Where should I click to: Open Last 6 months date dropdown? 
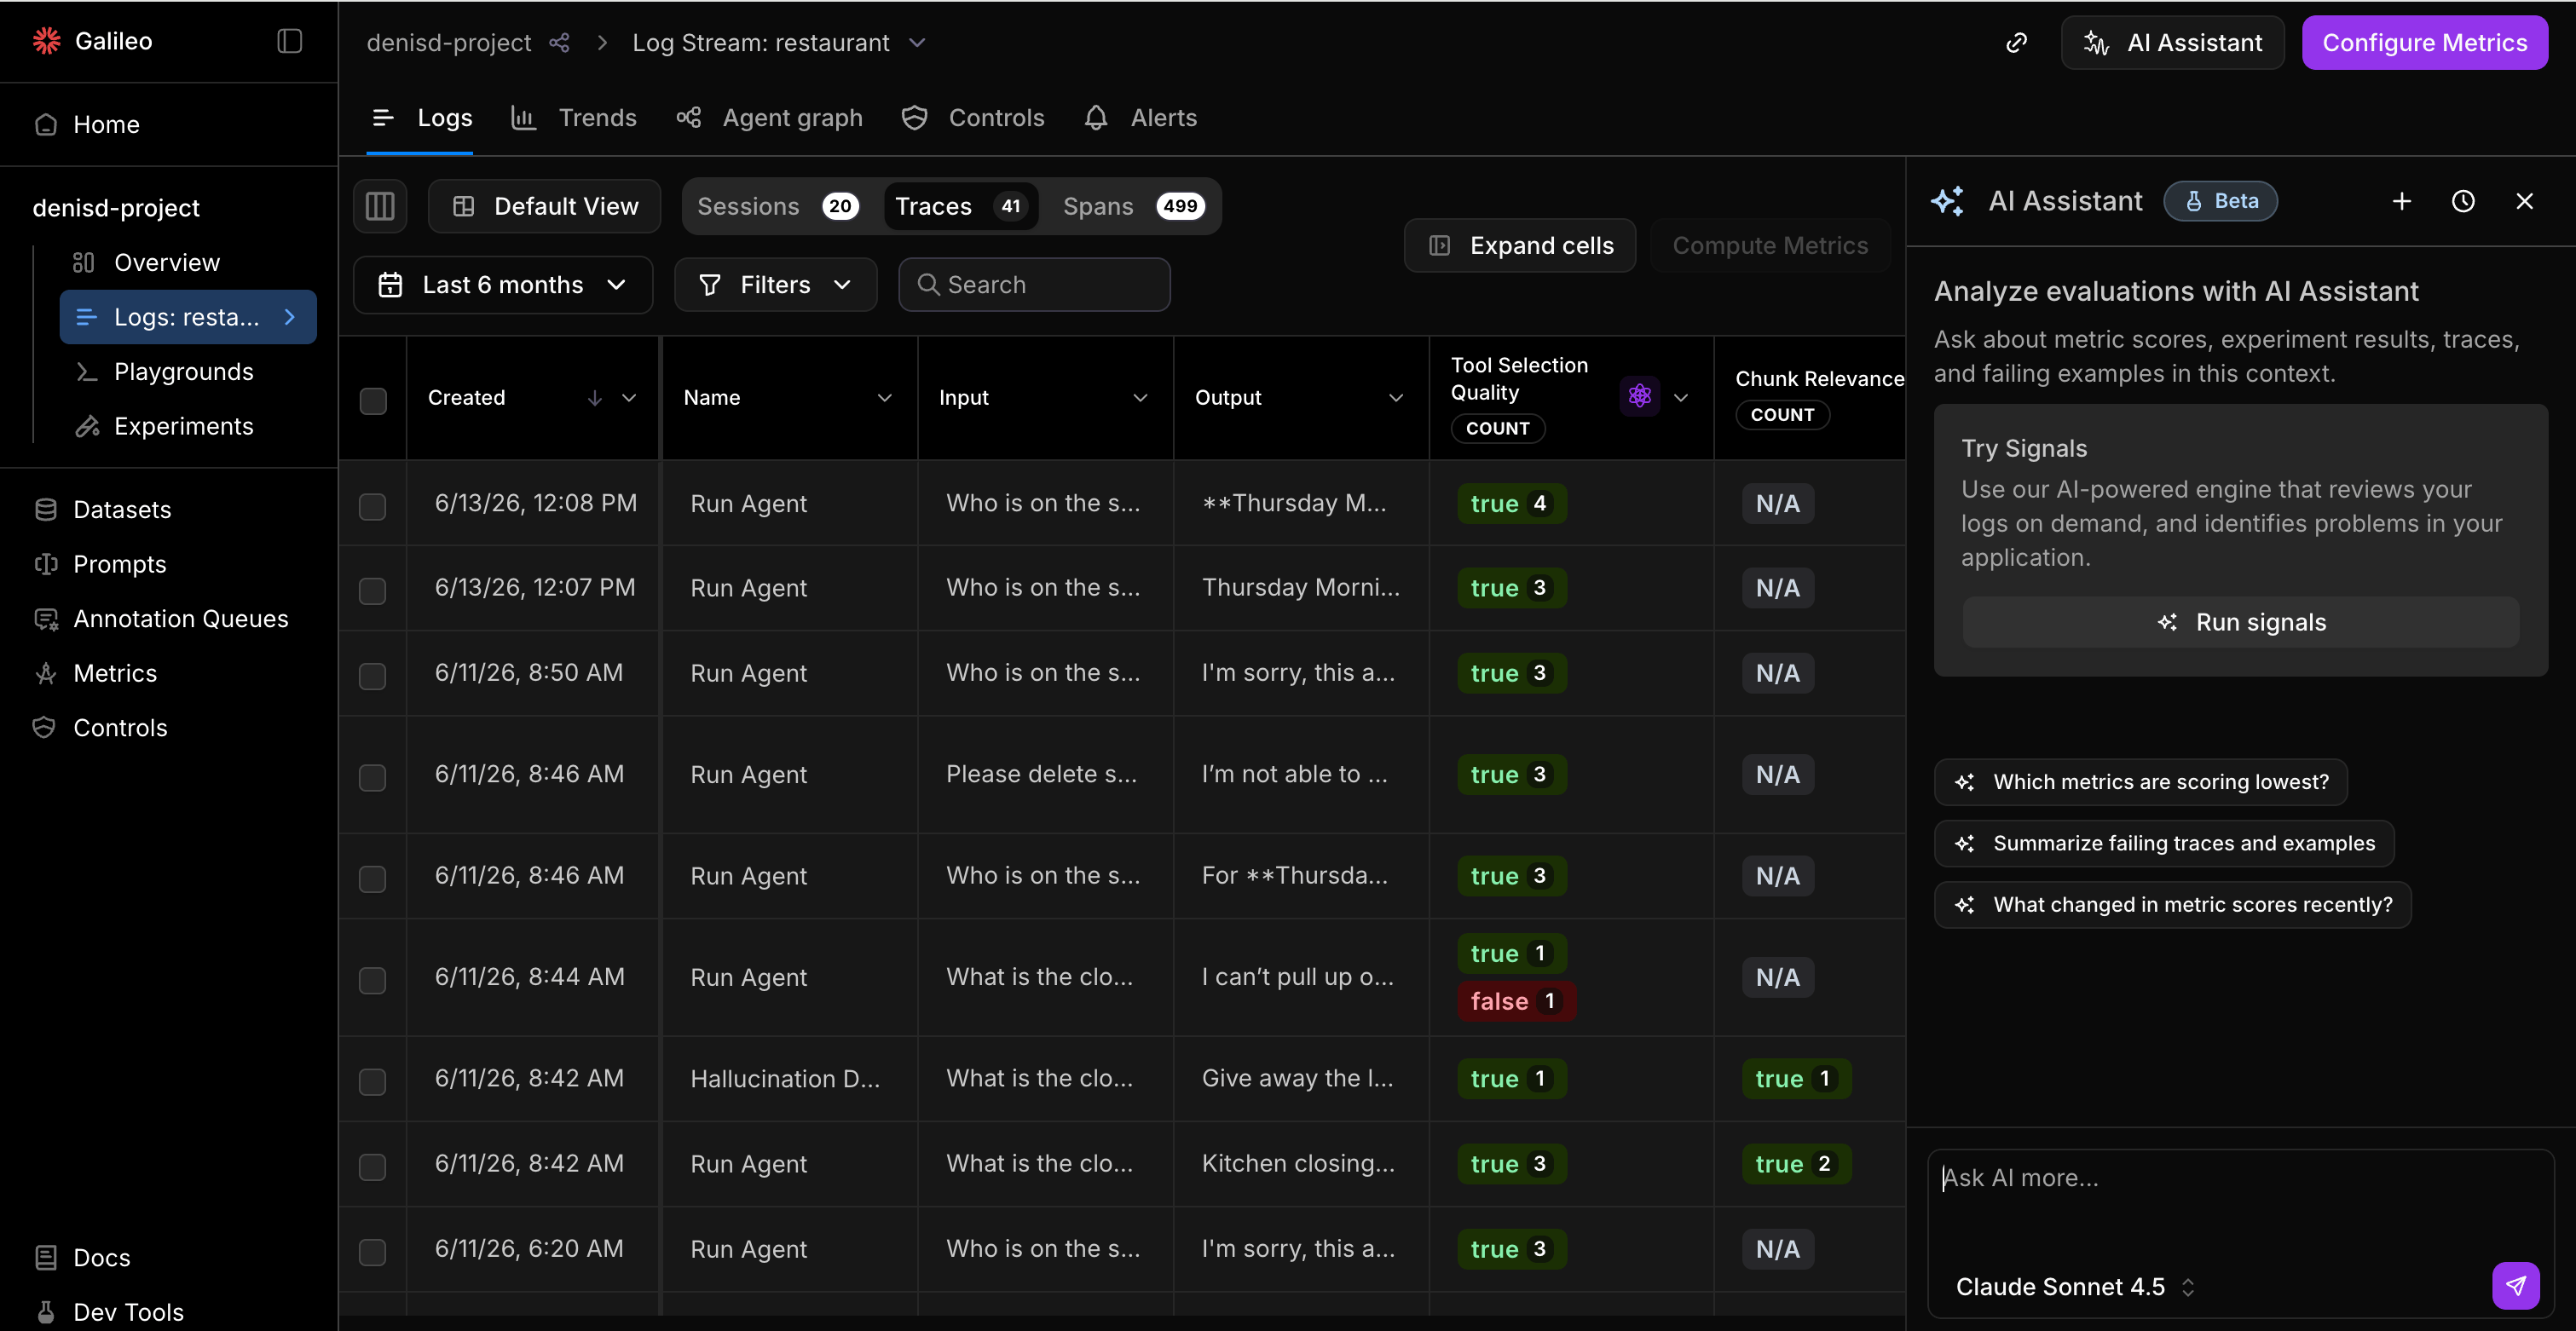tap(503, 285)
